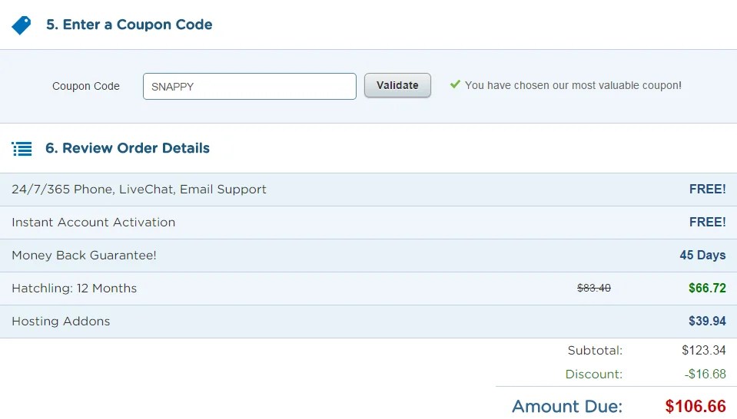737x419 pixels.
Task: Click the 'Hatchling: 12 Months' row label
Action: pos(75,288)
